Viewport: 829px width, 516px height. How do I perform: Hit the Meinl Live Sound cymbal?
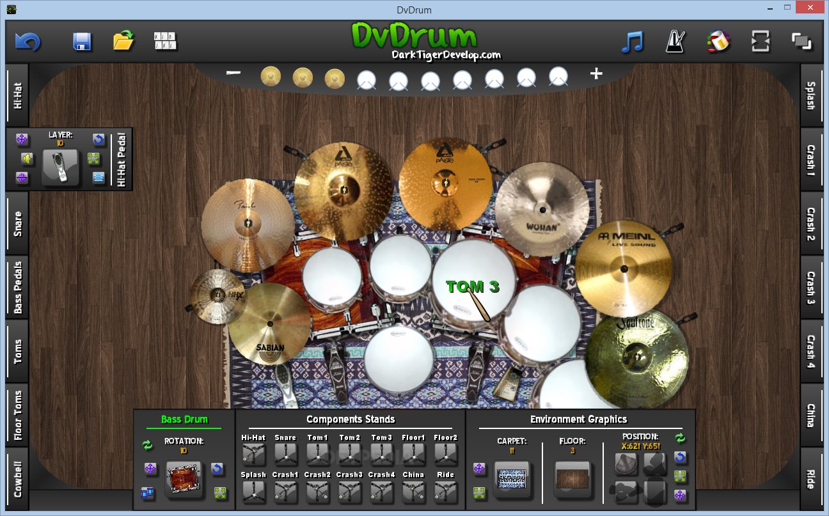tap(624, 269)
